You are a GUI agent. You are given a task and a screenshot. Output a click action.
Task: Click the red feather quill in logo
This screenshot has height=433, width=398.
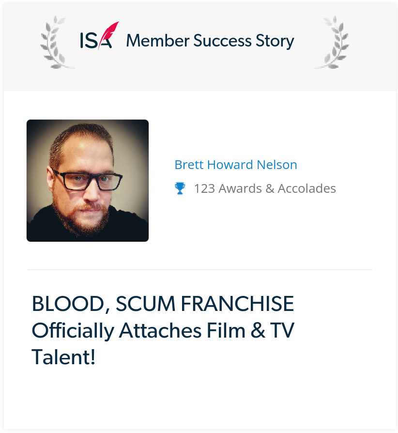pyautogui.click(x=109, y=34)
